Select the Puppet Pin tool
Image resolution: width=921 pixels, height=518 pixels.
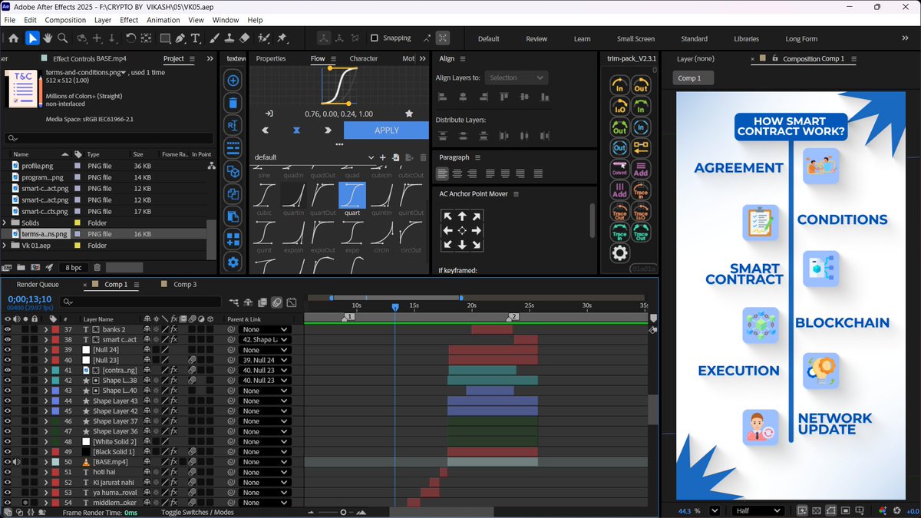pos(282,38)
